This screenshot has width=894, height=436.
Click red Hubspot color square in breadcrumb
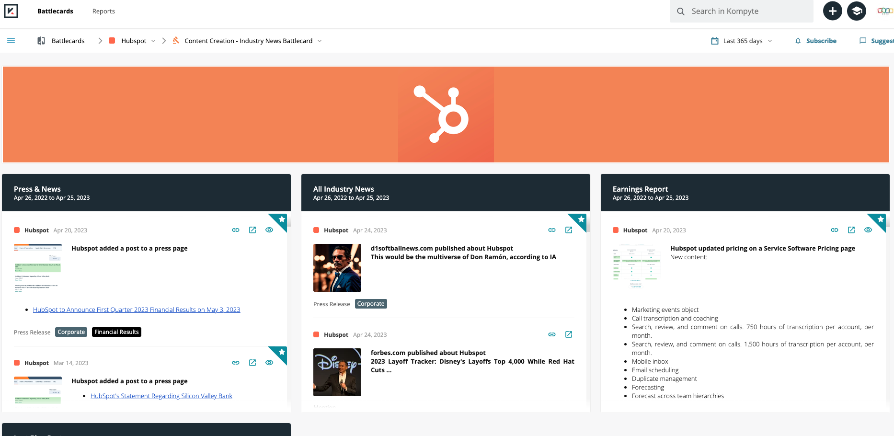pos(112,41)
